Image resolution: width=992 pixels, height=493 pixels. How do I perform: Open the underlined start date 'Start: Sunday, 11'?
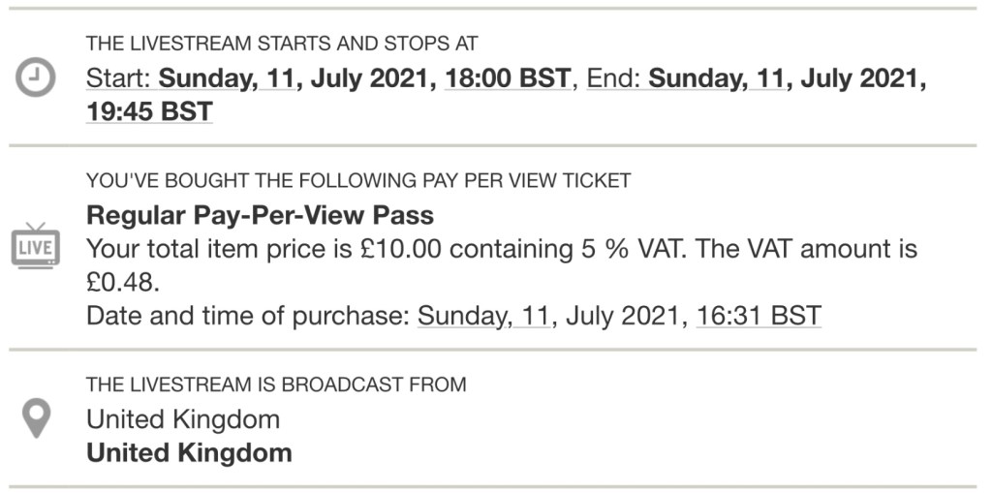(189, 78)
